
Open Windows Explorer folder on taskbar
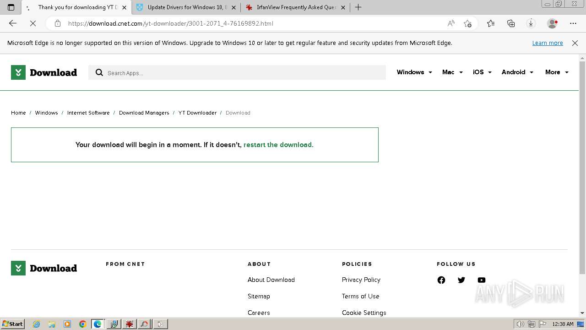pos(52,324)
